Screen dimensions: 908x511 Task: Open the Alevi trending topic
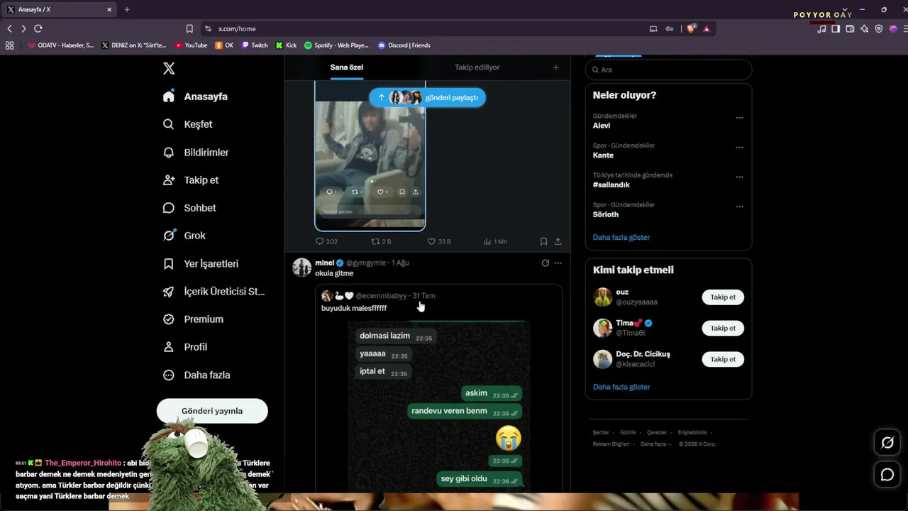[602, 126]
